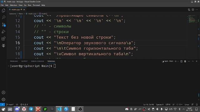Open the Edit menu
Viewport: 200px width, 112px height.
point(7,5)
